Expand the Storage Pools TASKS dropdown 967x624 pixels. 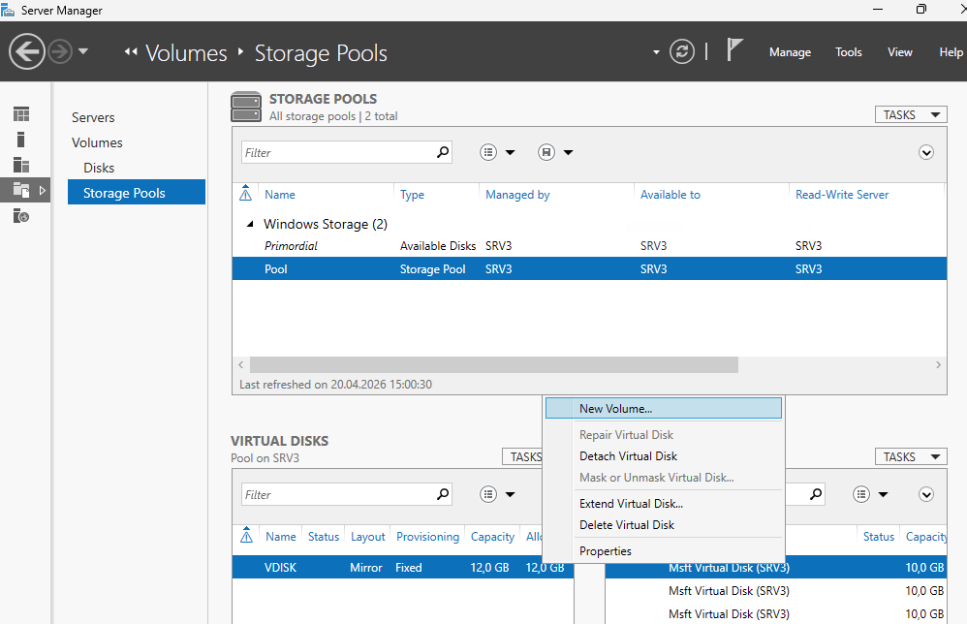pos(910,114)
